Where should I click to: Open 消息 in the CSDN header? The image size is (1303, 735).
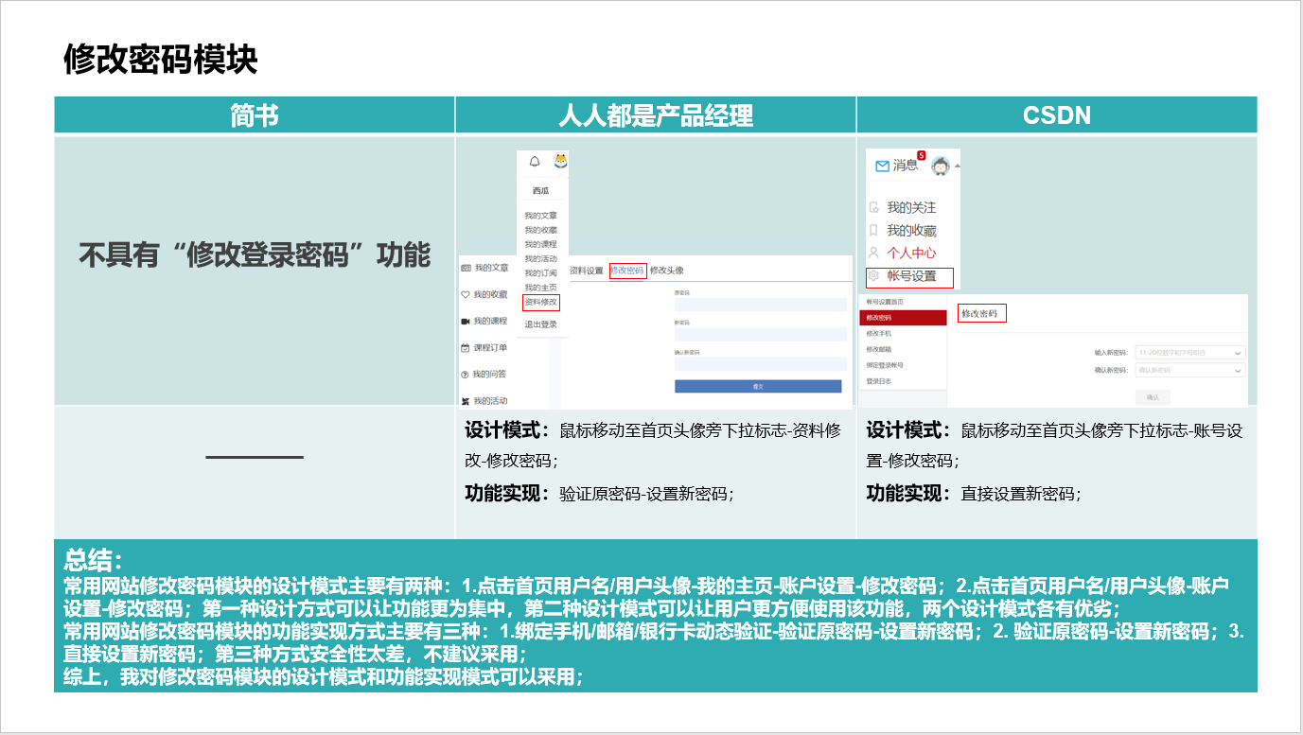pyautogui.click(x=906, y=166)
